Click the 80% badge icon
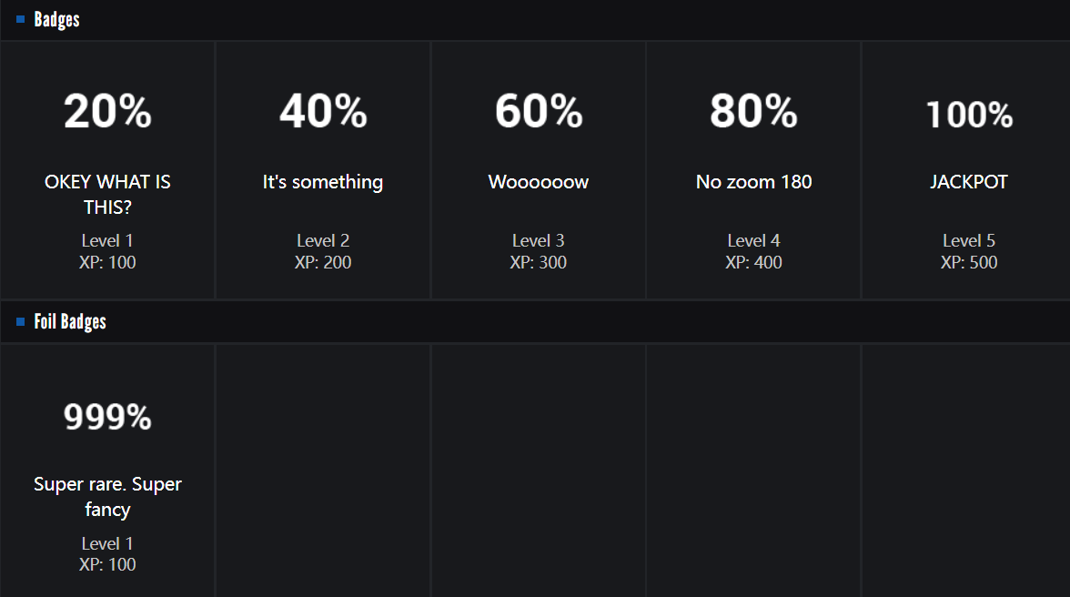 tap(753, 112)
